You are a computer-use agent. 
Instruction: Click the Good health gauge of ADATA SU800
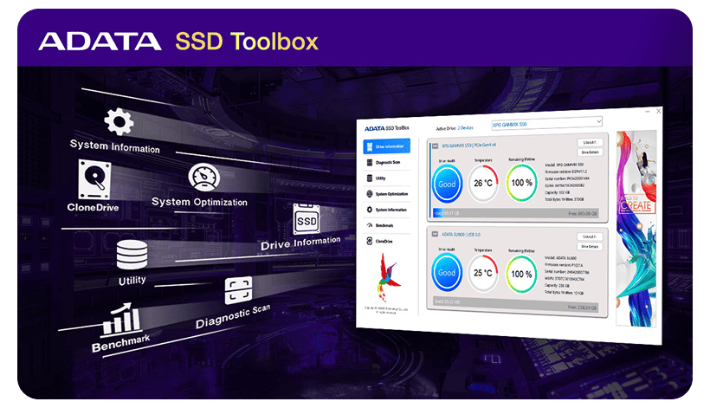(447, 273)
